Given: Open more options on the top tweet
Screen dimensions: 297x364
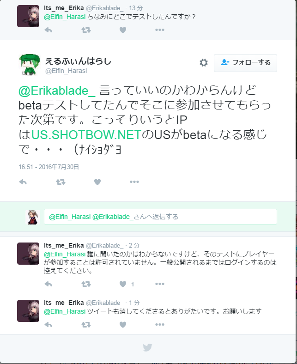Looking at the screenshot, I should (160, 30).
